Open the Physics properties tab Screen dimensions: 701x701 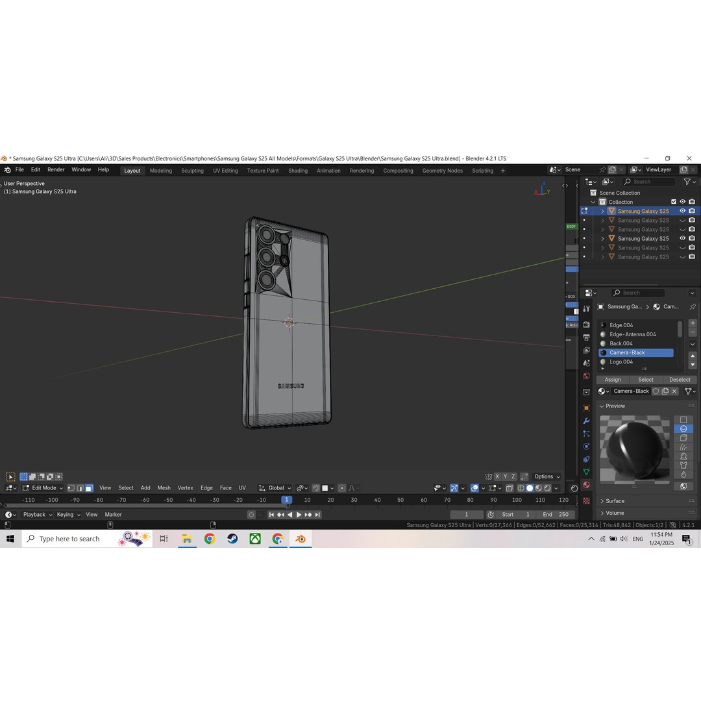pos(586,446)
